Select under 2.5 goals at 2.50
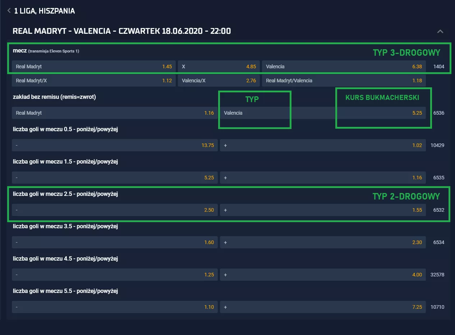The width and height of the screenshot is (455, 335). click(x=114, y=210)
